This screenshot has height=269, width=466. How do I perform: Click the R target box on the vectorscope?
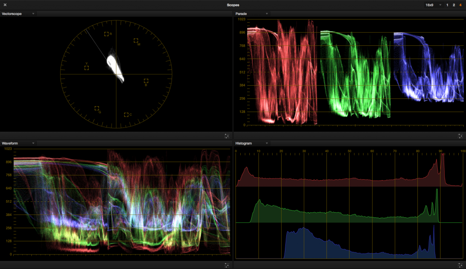106,34
